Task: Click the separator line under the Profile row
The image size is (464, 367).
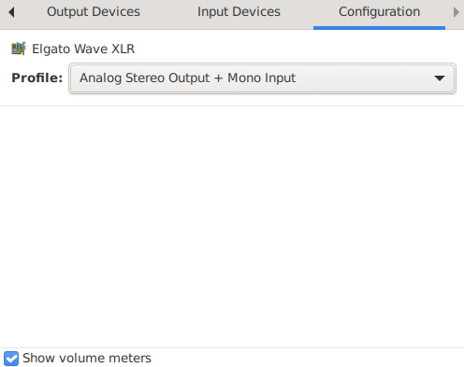Action: click(x=232, y=106)
